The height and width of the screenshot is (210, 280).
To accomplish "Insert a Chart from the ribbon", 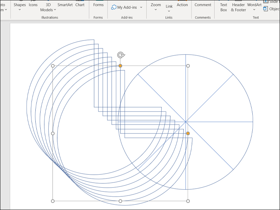I will 80,5.
